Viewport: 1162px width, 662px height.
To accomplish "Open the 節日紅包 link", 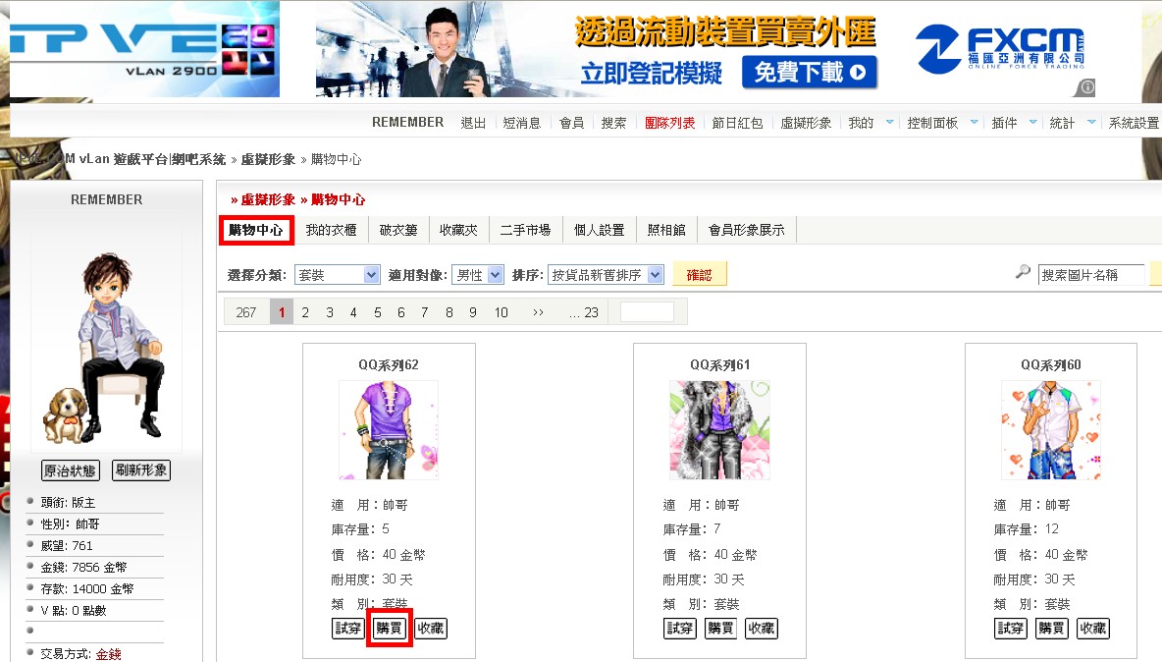I will (x=737, y=123).
